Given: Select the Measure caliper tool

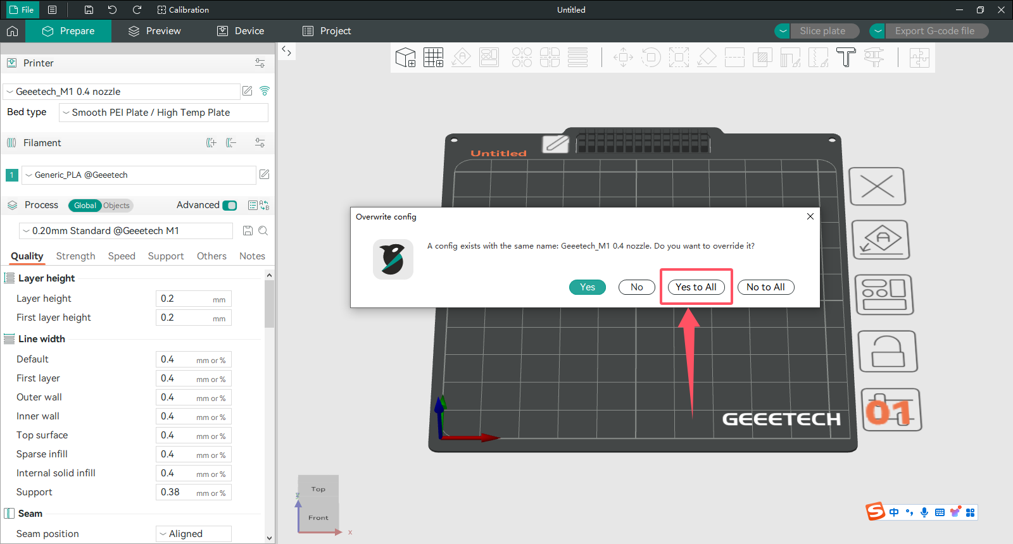Looking at the screenshot, I should pyautogui.click(x=874, y=58).
